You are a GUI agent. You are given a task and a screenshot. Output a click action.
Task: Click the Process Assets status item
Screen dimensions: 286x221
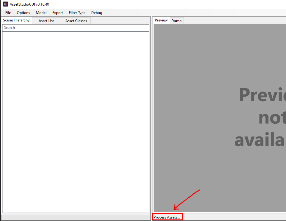[167, 217]
